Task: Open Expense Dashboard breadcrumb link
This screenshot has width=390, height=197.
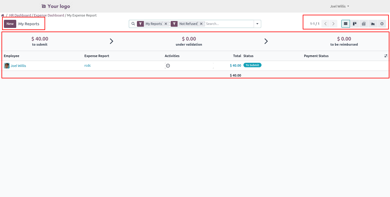Action: click(49, 15)
